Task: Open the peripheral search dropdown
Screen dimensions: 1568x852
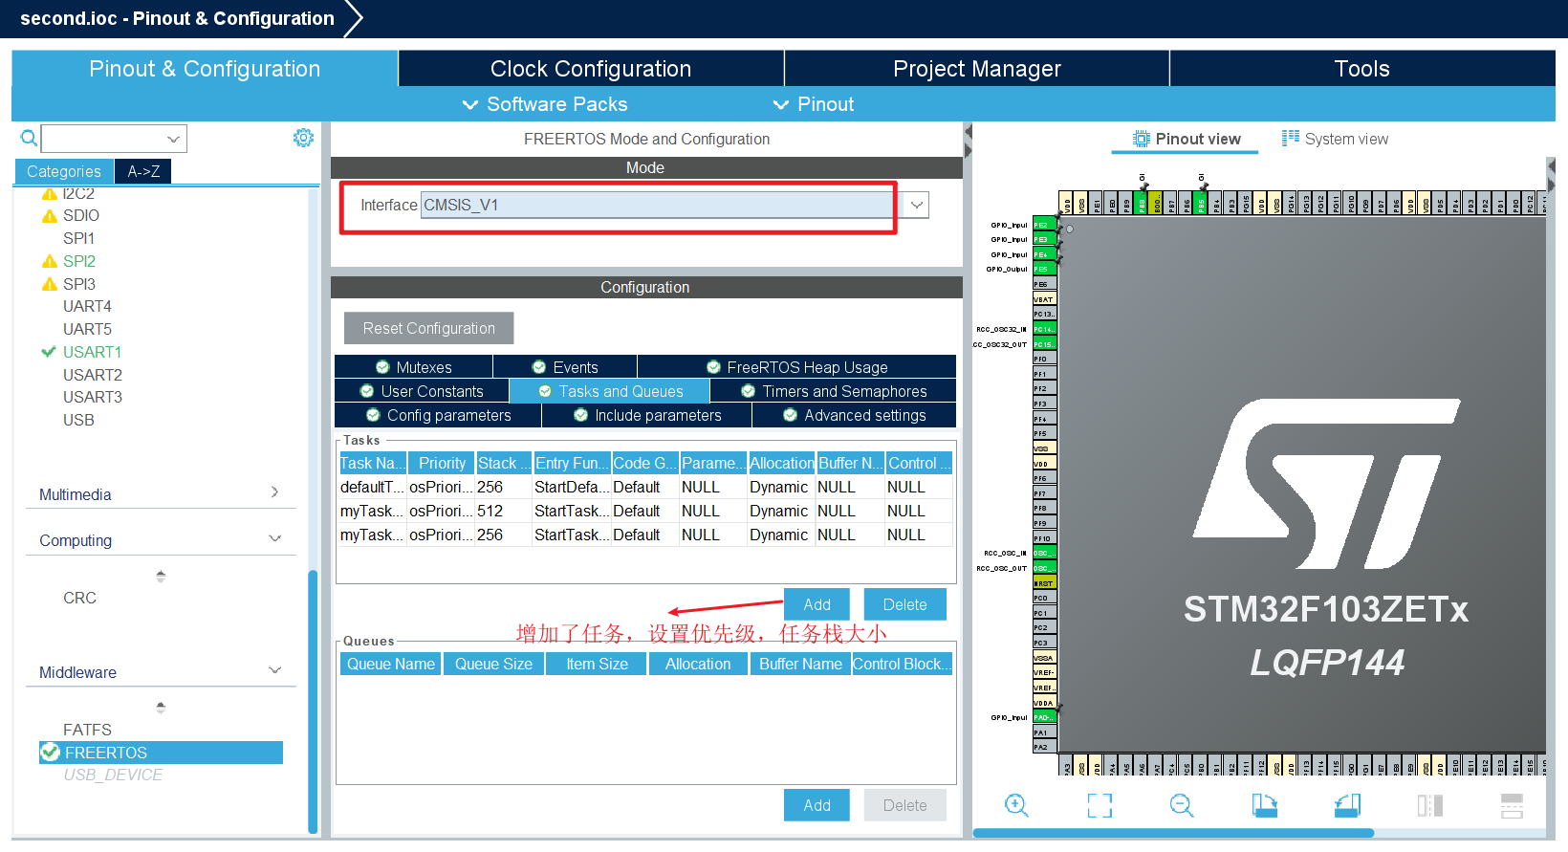Action: pyautogui.click(x=173, y=139)
